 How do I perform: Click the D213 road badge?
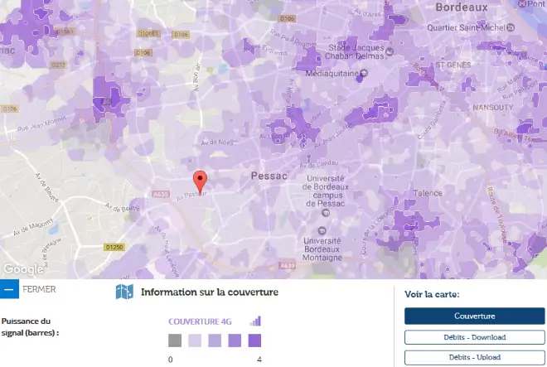point(58,65)
